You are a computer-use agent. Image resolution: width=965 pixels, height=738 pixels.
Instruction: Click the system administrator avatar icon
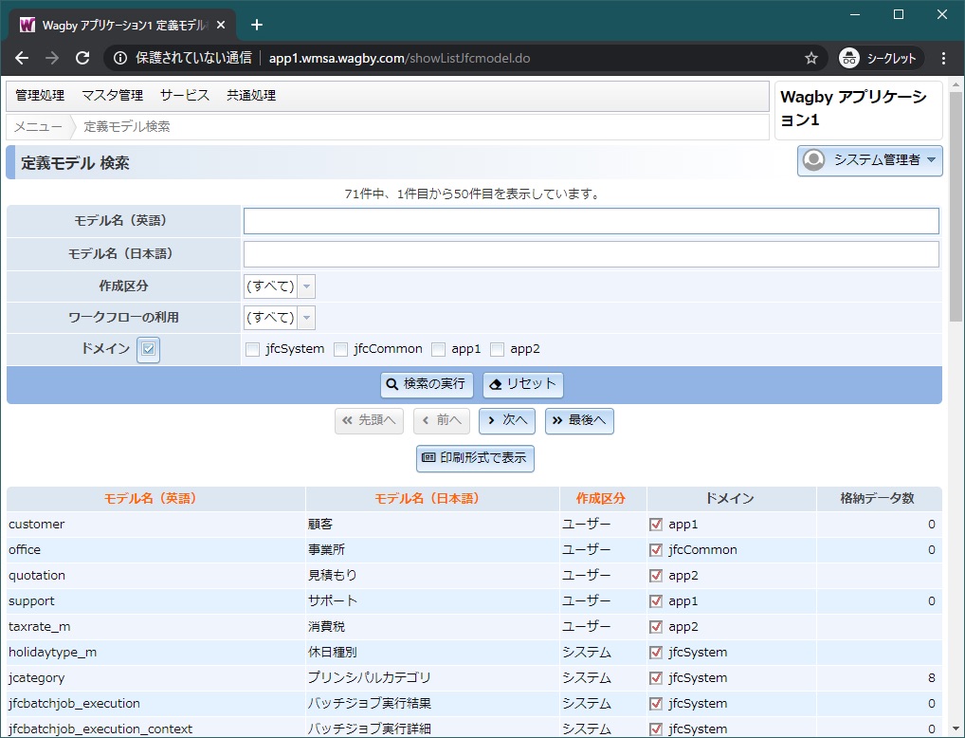(813, 160)
